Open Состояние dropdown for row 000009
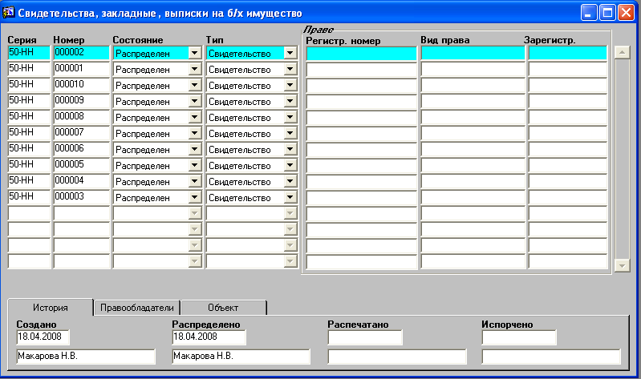The image size is (641, 379). point(195,101)
